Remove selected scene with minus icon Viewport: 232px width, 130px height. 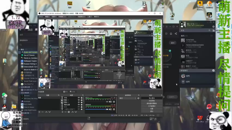pos(43,112)
